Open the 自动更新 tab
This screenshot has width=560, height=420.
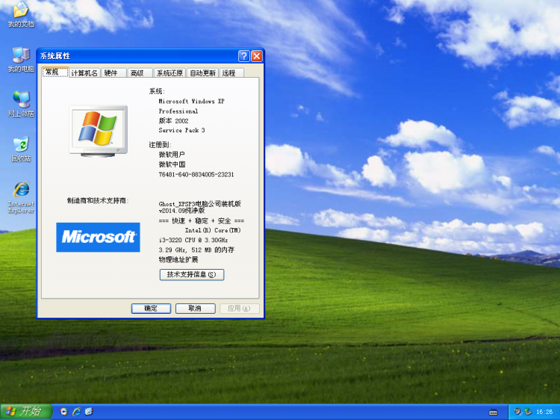(202, 73)
